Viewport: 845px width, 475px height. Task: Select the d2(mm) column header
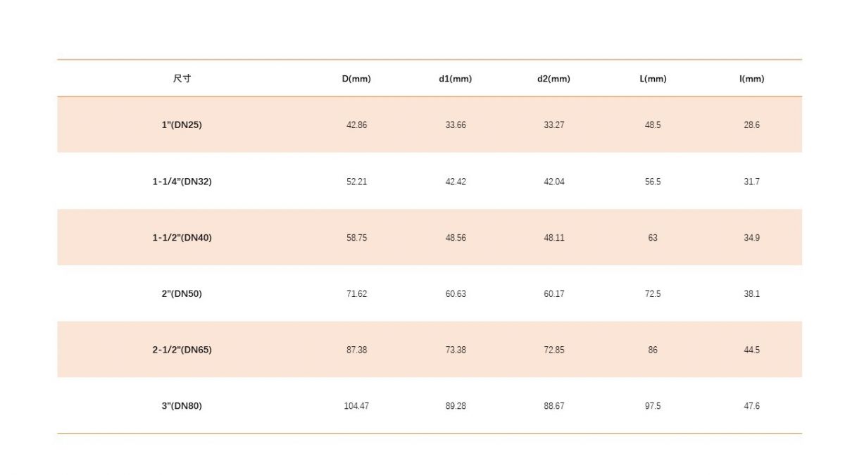coord(553,79)
